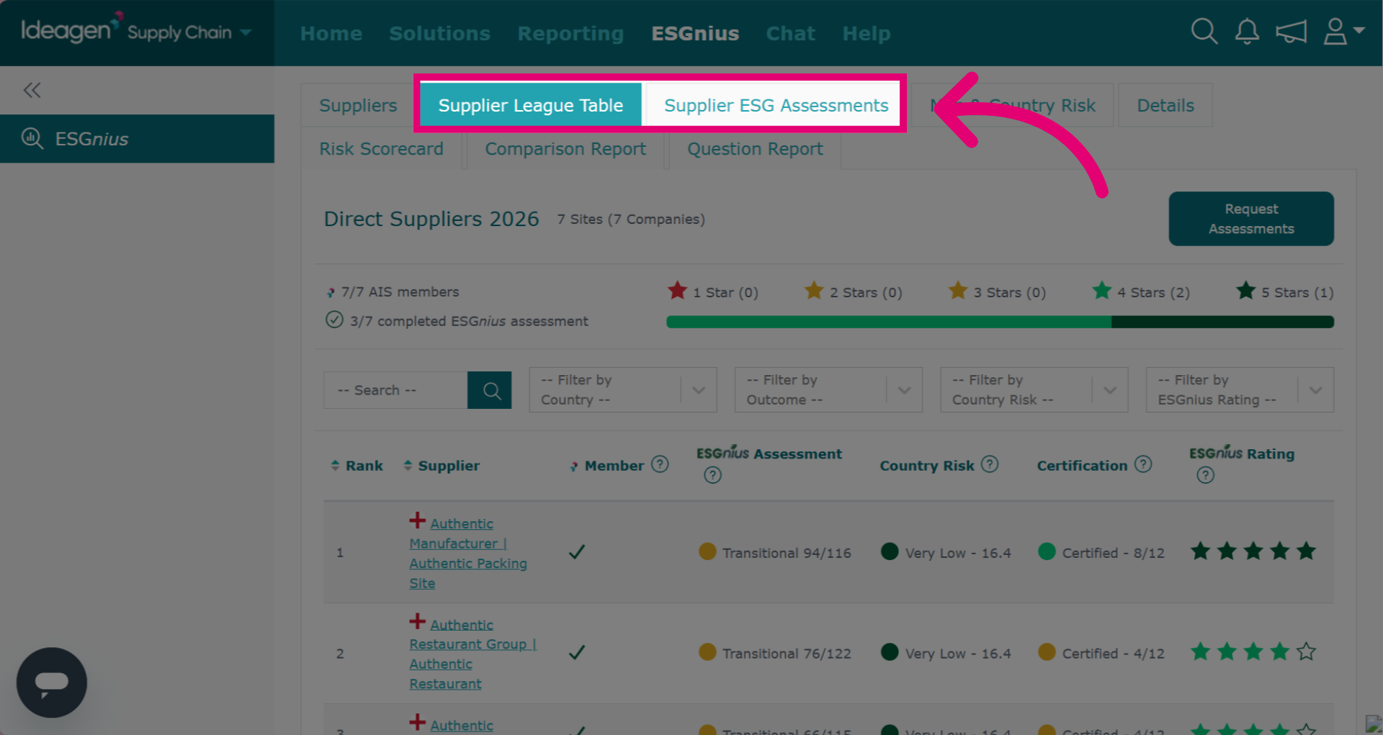Click the 4 Stars green star

point(1102,290)
